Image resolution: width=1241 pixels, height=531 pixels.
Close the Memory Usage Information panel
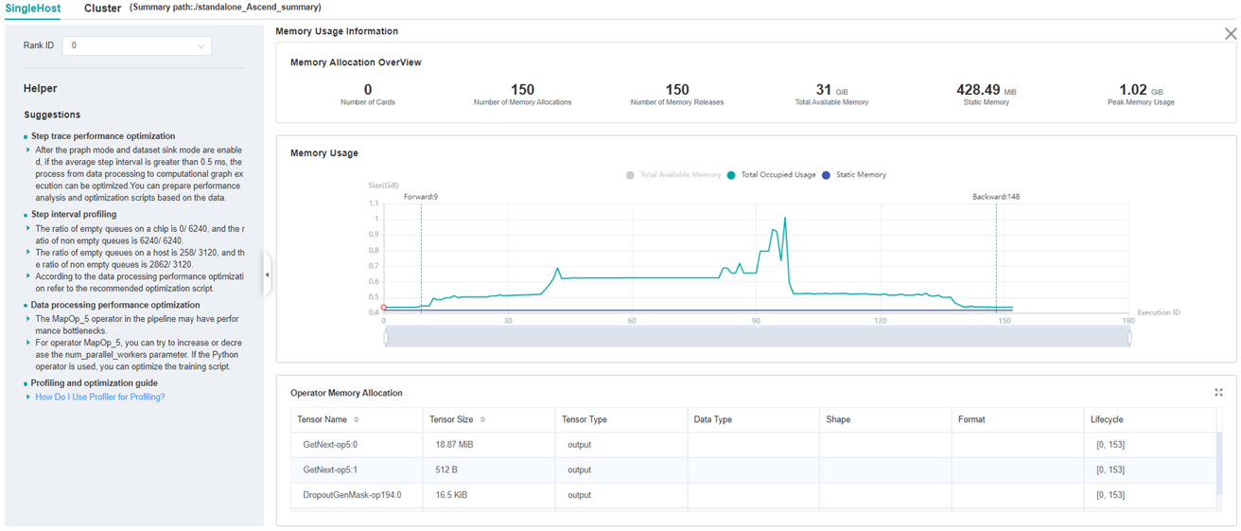click(1230, 34)
